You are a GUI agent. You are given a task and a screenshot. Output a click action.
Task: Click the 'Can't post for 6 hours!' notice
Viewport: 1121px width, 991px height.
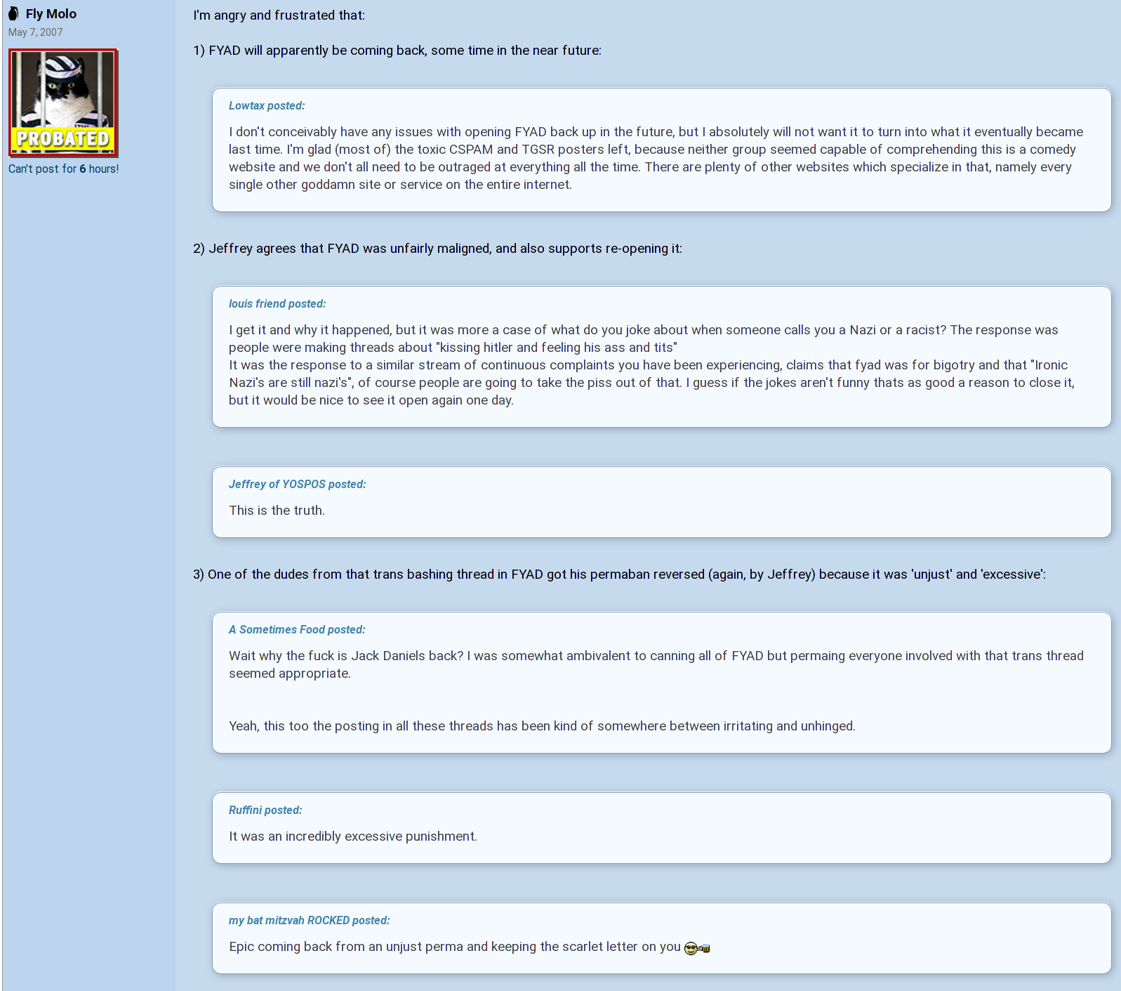pyautogui.click(x=64, y=169)
